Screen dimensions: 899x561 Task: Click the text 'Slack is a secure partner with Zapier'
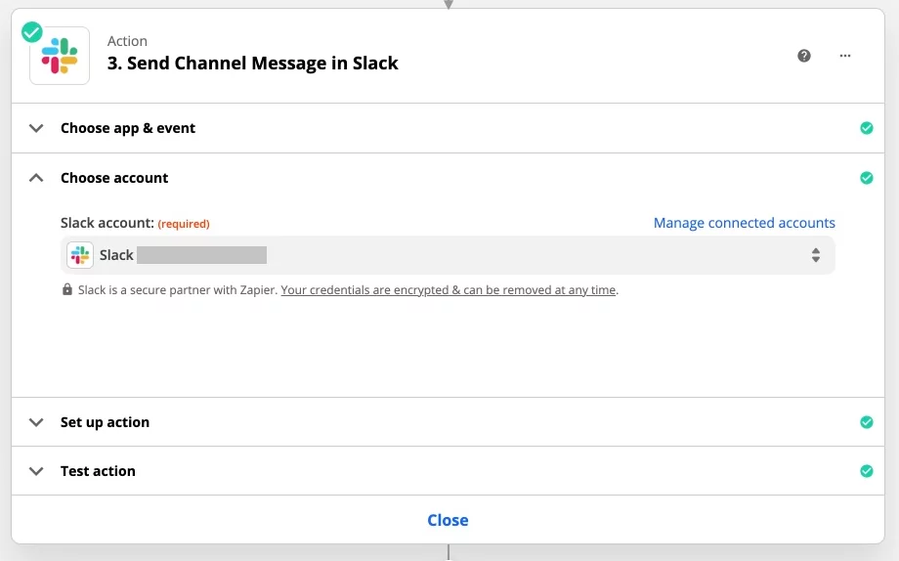178,289
